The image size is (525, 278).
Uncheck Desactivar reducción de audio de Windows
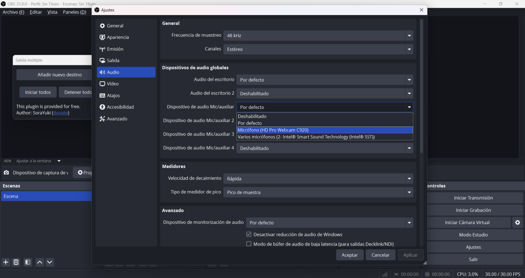click(x=249, y=235)
